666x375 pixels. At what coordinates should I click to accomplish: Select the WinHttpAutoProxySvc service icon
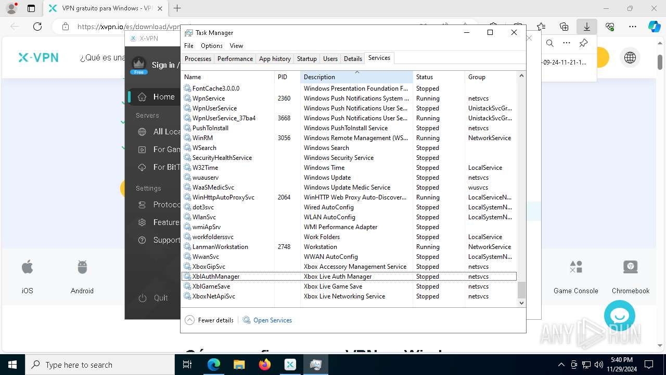tap(187, 197)
